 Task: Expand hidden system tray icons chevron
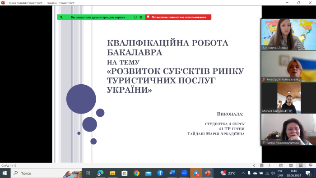[243, 173]
